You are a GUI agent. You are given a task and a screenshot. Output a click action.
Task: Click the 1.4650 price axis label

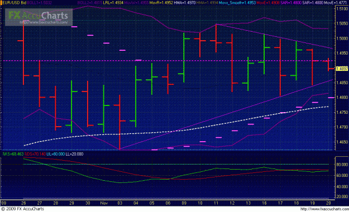click(x=342, y=142)
